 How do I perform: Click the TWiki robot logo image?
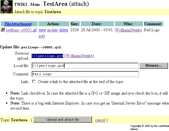6,7
